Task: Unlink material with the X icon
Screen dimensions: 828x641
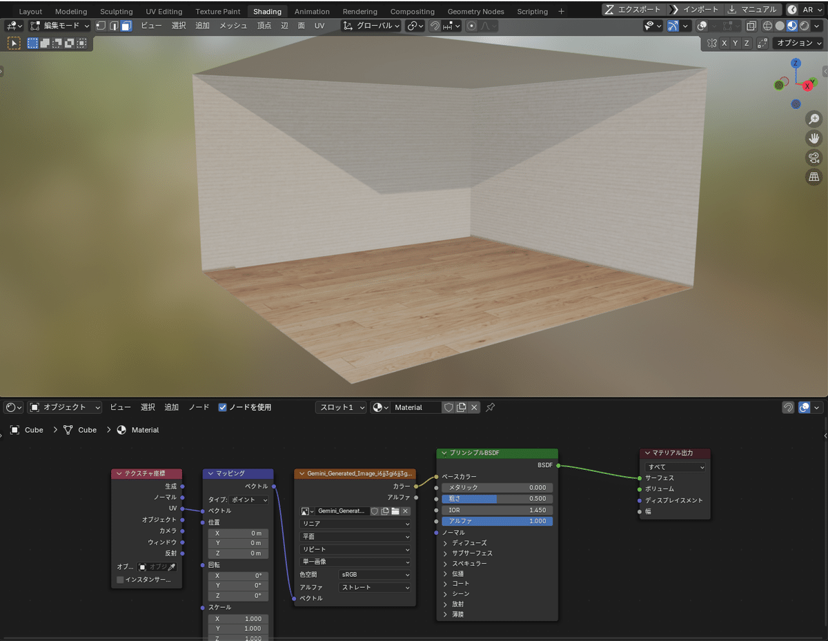Action: (474, 407)
